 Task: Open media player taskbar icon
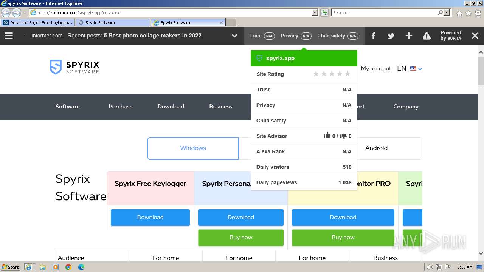coord(56,267)
